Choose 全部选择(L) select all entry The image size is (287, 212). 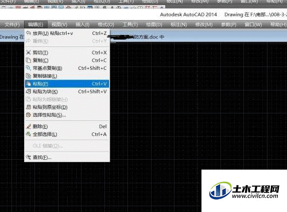tap(67, 134)
